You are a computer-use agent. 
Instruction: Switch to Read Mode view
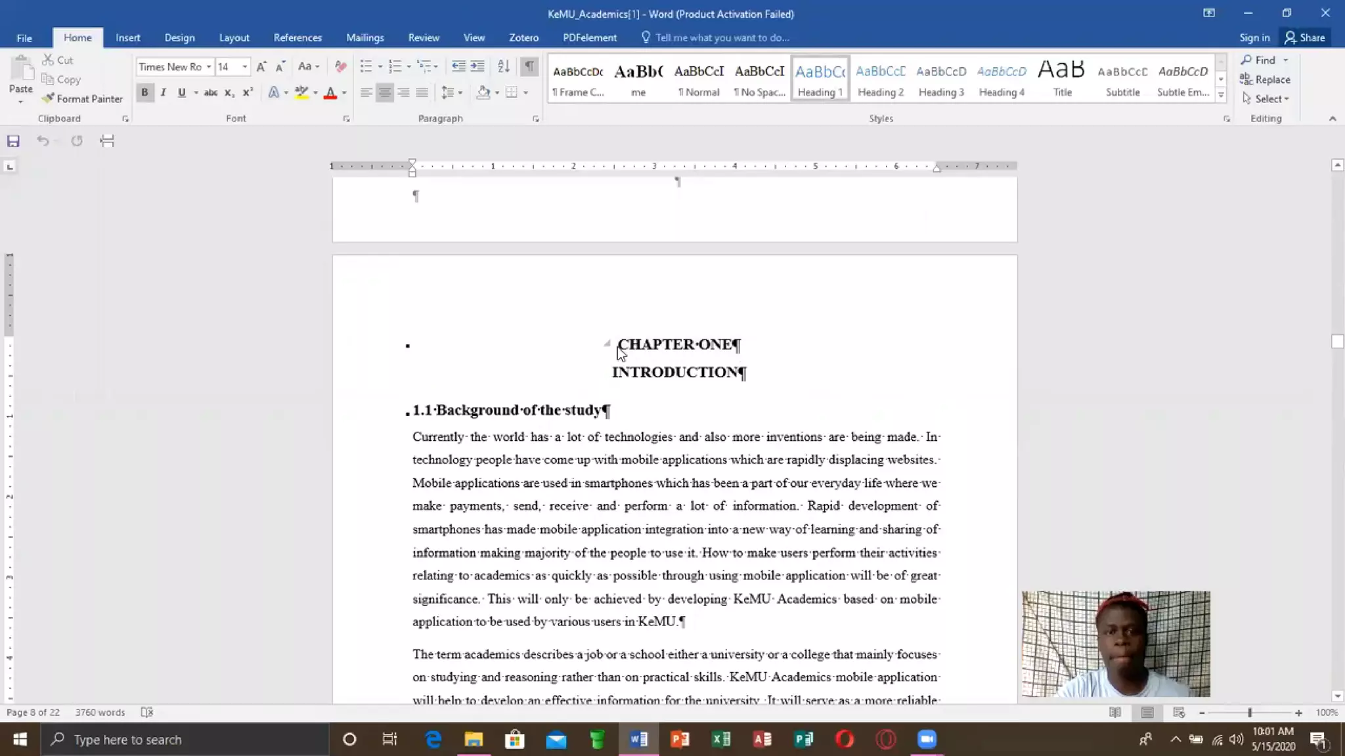pos(1115,713)
